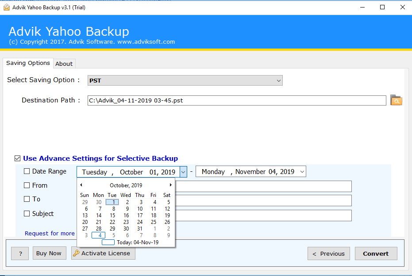
Task: Click the October, 2019 calendar title
Action: point(126,185)
